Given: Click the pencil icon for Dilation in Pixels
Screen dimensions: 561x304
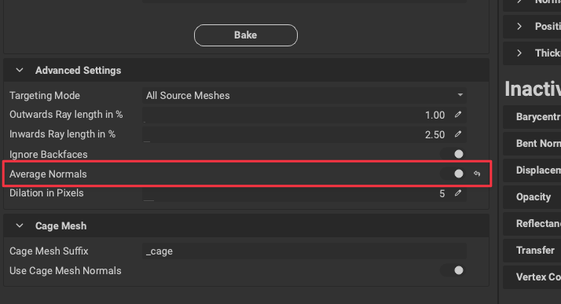Looking at the screenshot, I should pos(458,193).
